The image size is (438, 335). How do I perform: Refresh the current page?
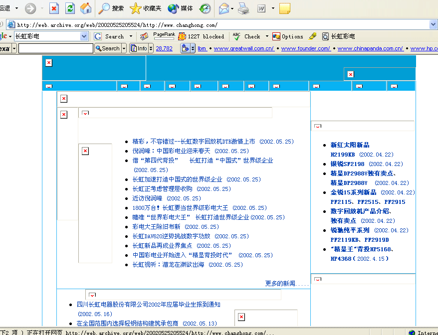point(70,8)
